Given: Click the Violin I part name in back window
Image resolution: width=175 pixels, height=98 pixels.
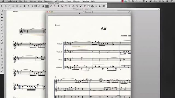Looking at the screenshot, I should tap(15, 11).
